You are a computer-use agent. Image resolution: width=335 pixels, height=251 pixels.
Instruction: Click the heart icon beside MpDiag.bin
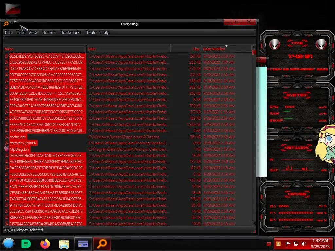click(7, 149)
